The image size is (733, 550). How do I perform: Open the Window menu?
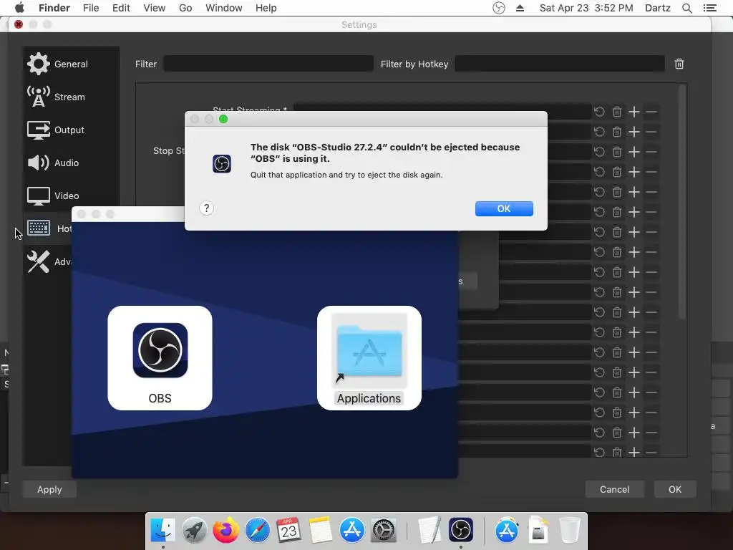(x=224, y=8)
